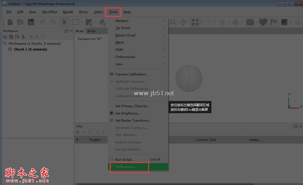Click the New project toolbar icon
The width and height of the screenshot is (303, 185).
(x=10, y=22)
